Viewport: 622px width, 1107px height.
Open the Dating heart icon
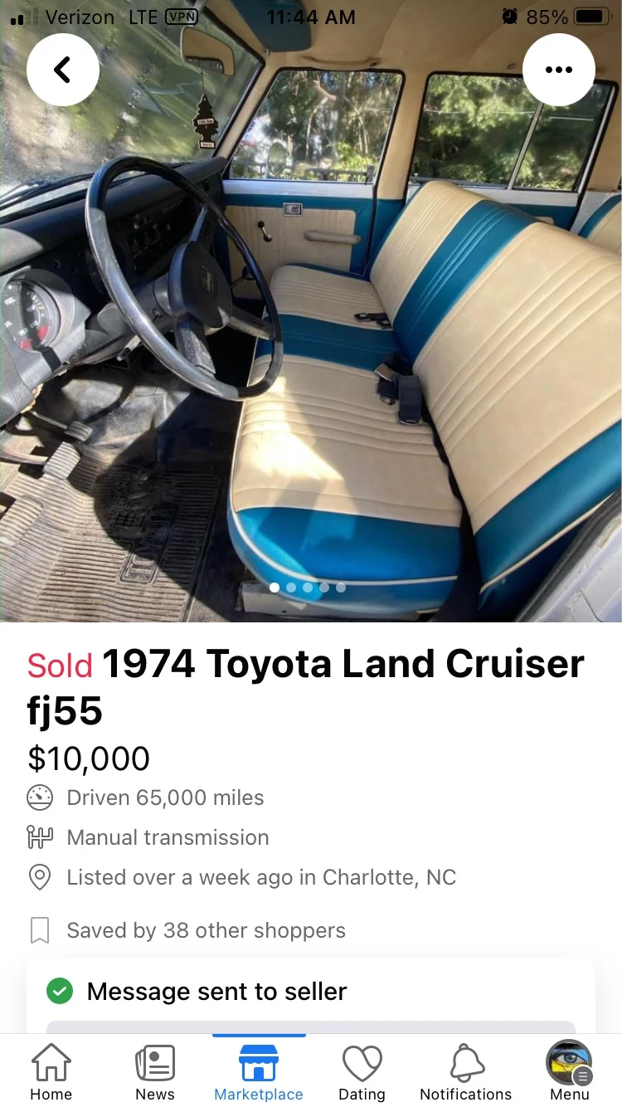[362, 1063]
